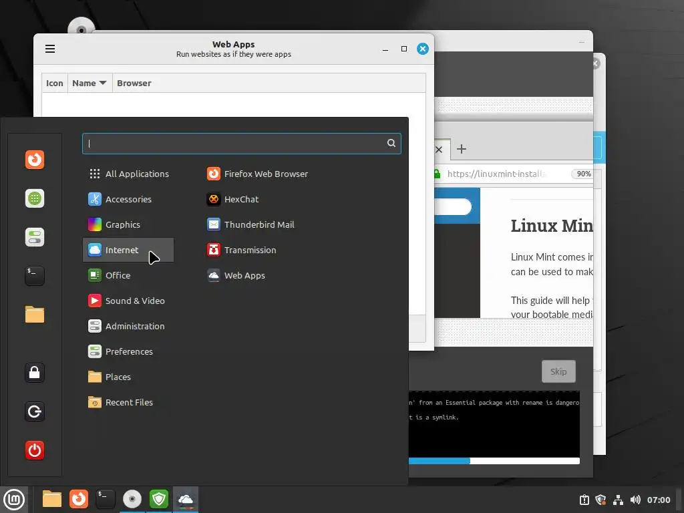Switch to Web Apps taskbar item
This screenshot has height=513, width=684.
point(186,499)
